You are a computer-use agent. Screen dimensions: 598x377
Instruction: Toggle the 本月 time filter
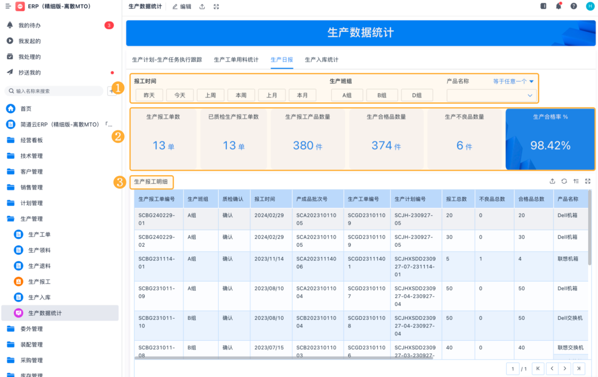tap(302, 95)
